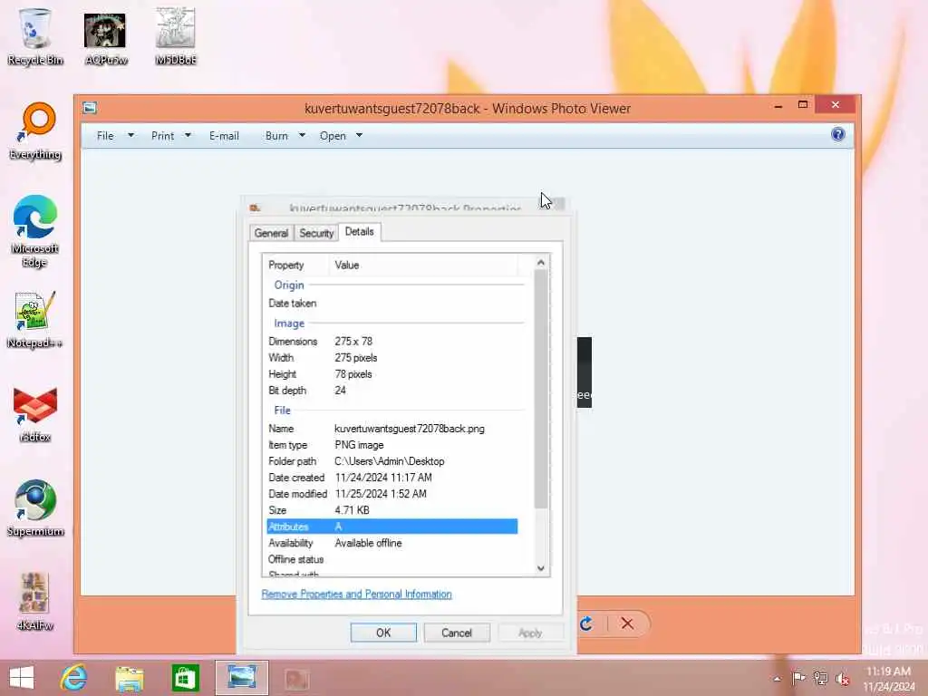Select the Details tab
This screenshot has width=928, height=696.
[x=359, y=231]
